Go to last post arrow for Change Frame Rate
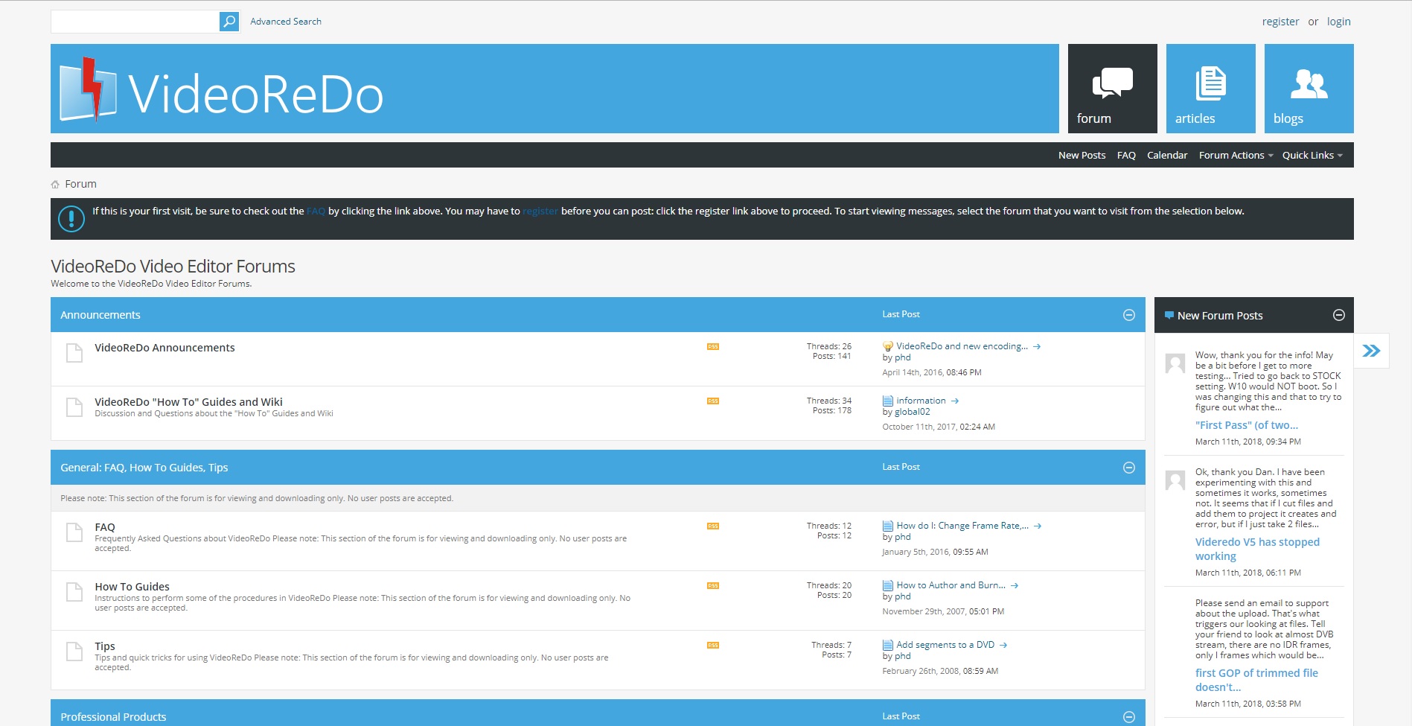This screenshot has width=1412, height=726. (x=1038, y=526)
